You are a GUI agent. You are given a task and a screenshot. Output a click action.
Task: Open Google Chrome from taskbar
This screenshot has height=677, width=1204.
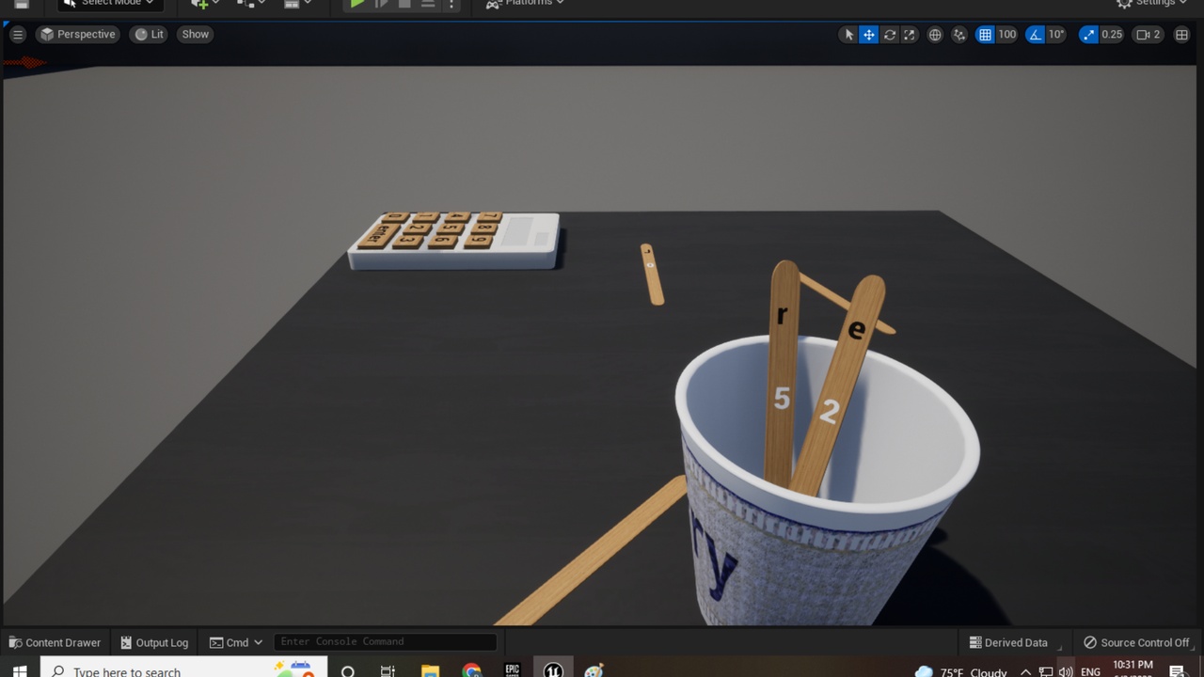click(x=471, y=670)
